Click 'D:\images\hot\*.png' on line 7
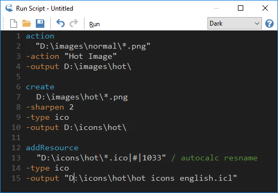 tap(82, 97)
